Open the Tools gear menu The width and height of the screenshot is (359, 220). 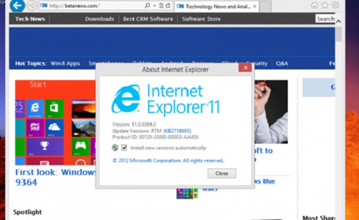click(335, 5)
